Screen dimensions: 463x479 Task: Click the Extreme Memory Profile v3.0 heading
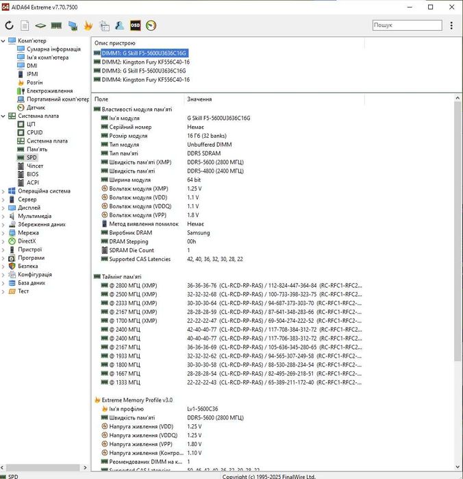(137, 400)
